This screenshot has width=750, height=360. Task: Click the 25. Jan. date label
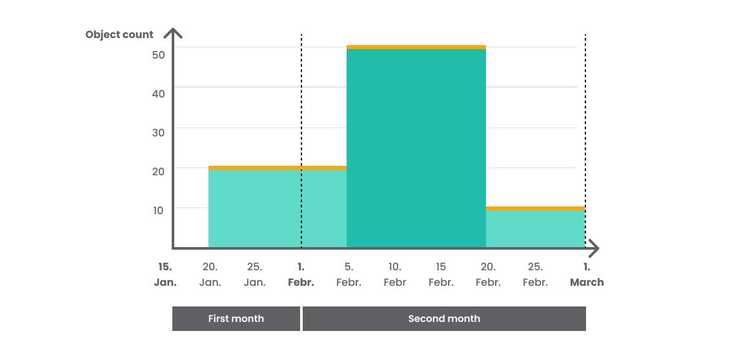pyautogui.click(x=255, y=274)
